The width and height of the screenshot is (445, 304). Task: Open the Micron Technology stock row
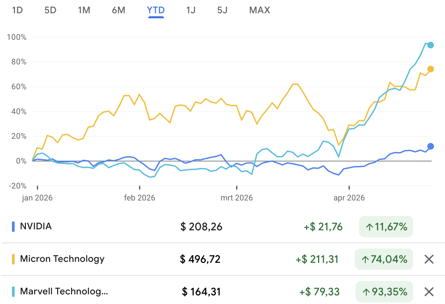[x=222, y=259]
